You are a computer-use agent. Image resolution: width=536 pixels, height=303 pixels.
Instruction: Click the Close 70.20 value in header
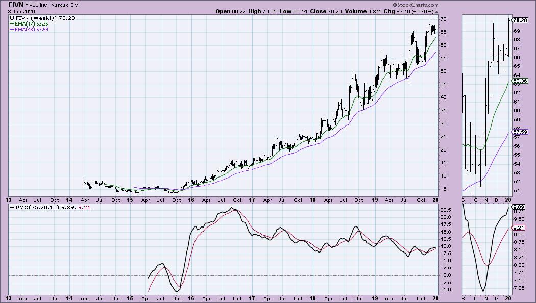tap(326, 11)
